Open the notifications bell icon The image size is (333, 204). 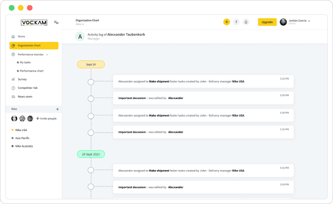coord(246,22)
